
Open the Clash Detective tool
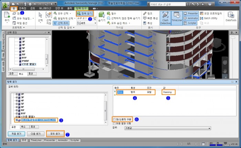coord(165,19)
